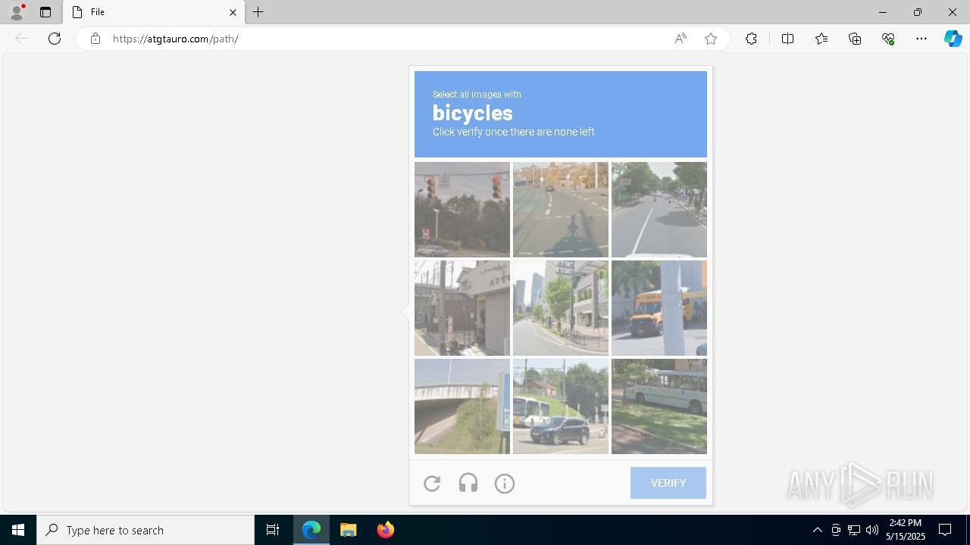The height and width of the screenshot is (545, 970).
Task: Open the notifications action center
Action: pyautogui.click(x=945, y=530)
